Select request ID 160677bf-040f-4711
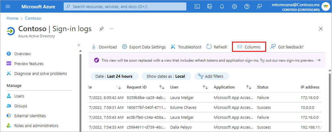This screenshot has height=132, width=332. coord(147,107)
